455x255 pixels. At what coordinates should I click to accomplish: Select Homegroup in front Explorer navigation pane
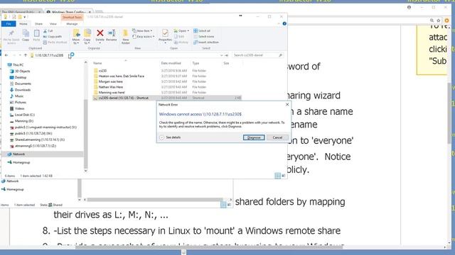(x=21, y=162)
